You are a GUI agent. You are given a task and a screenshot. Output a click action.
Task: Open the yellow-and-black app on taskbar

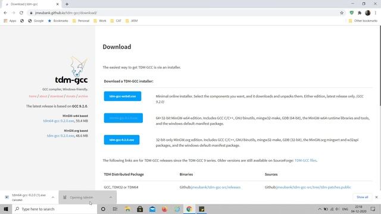(201, 209)
